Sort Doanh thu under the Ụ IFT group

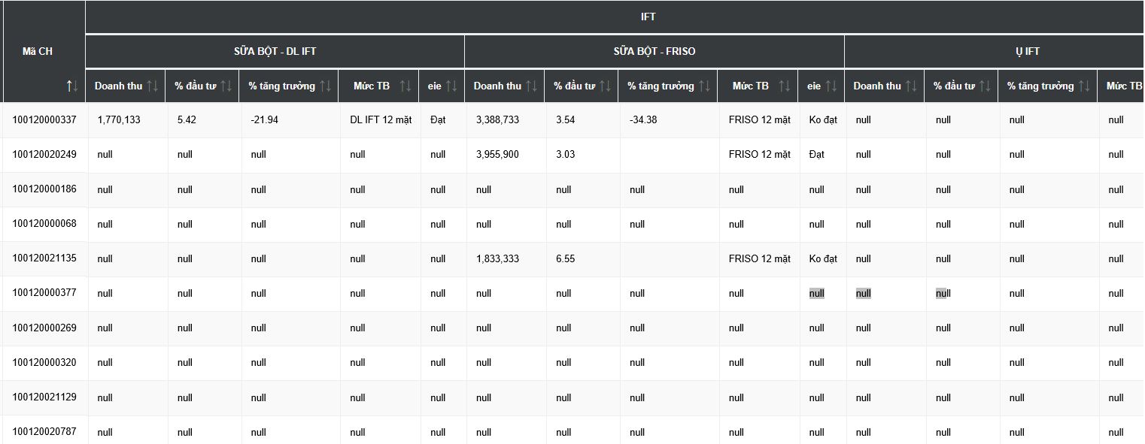tap(911, 86)
